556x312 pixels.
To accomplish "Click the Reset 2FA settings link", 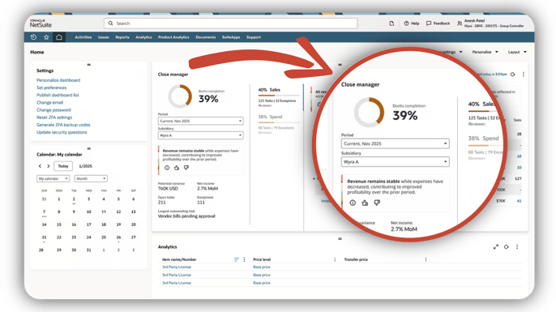I will tap(54, 118).
